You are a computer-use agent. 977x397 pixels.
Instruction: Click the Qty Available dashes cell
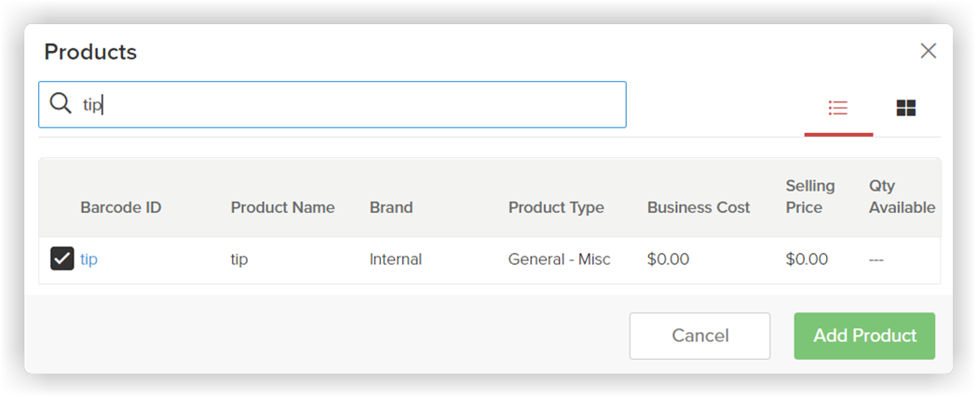[x=876, y=258]
